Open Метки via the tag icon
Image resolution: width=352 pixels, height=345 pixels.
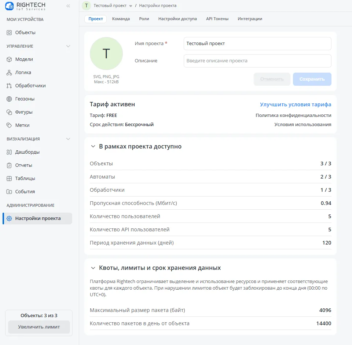(x=10, y=125)
